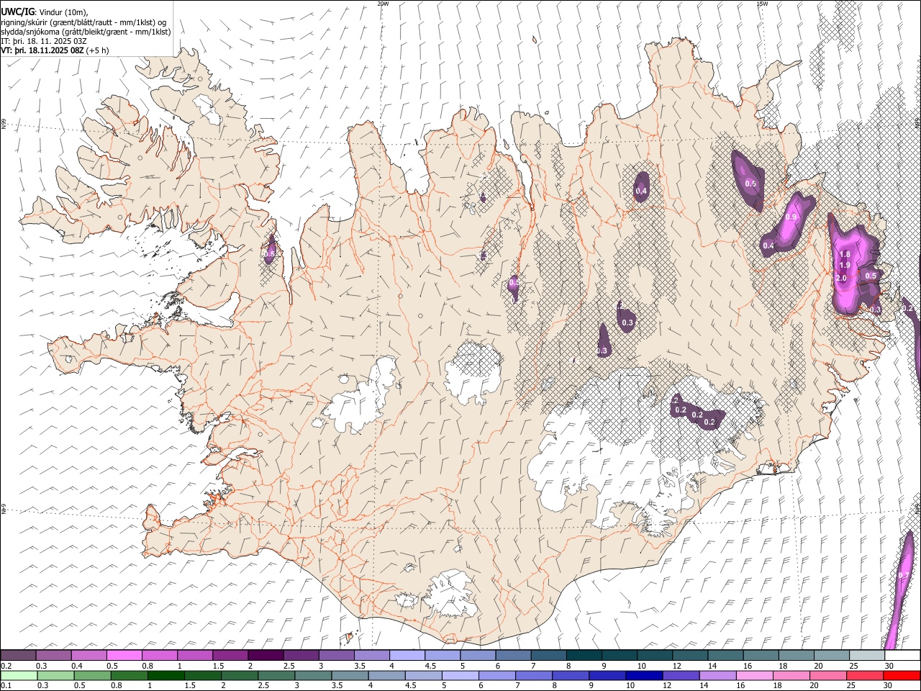The image size is (921, 691).
Task: Click the '0.9' precipitation value on the map
Action: (791, 217)
